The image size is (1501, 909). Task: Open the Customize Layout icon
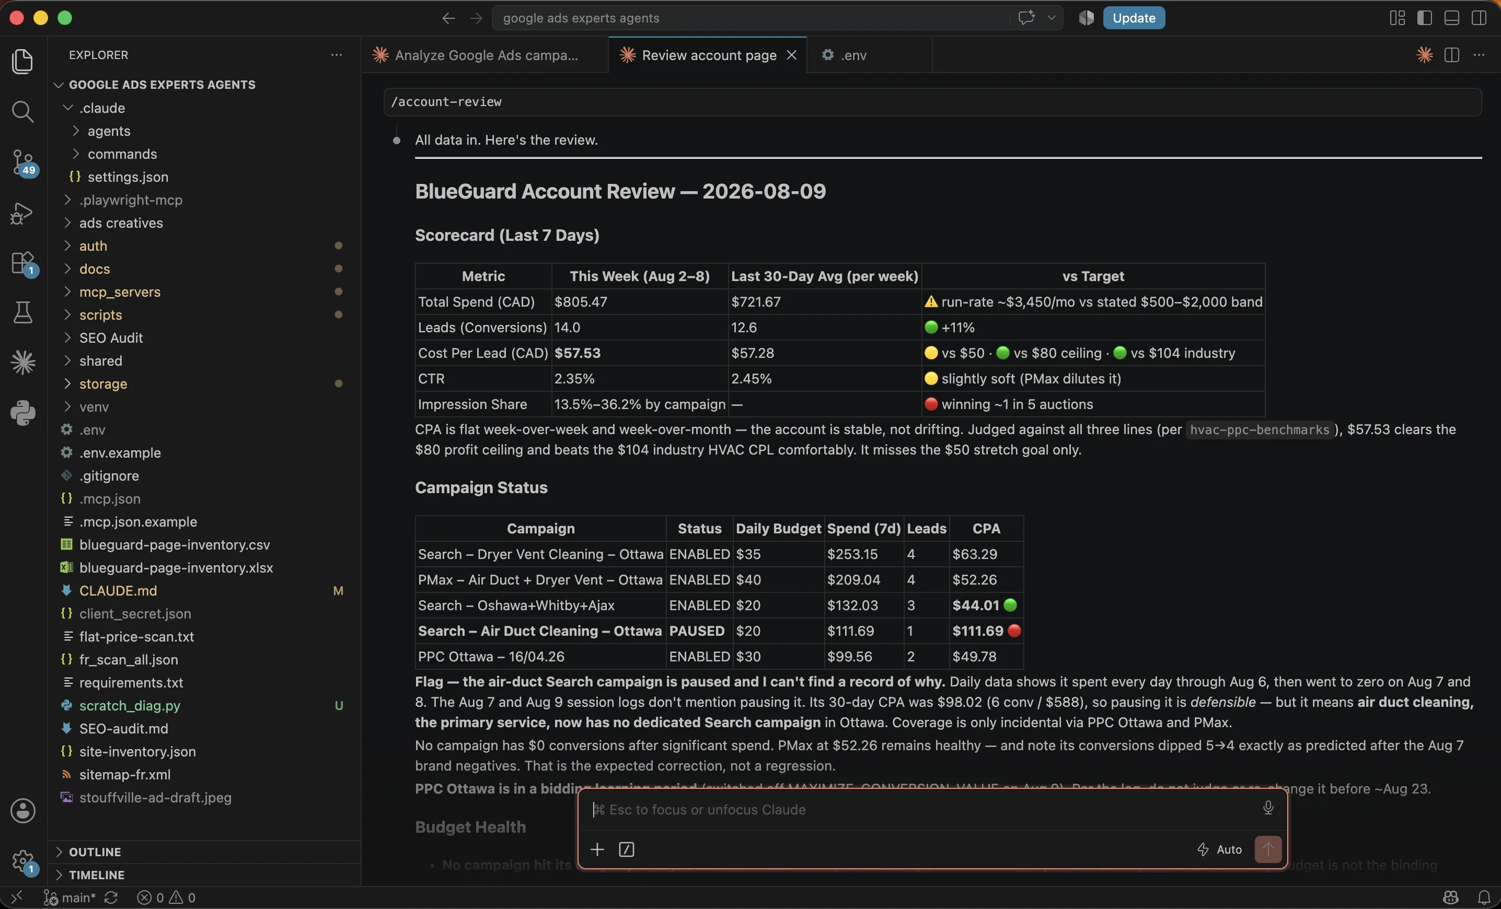tap(1397, 18)
